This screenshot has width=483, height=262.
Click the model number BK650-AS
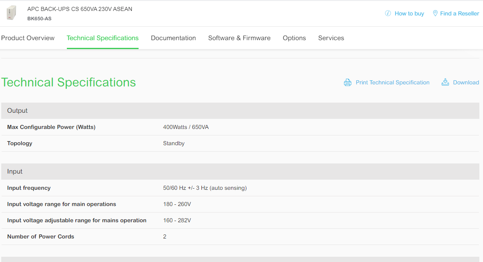[39, 19]
